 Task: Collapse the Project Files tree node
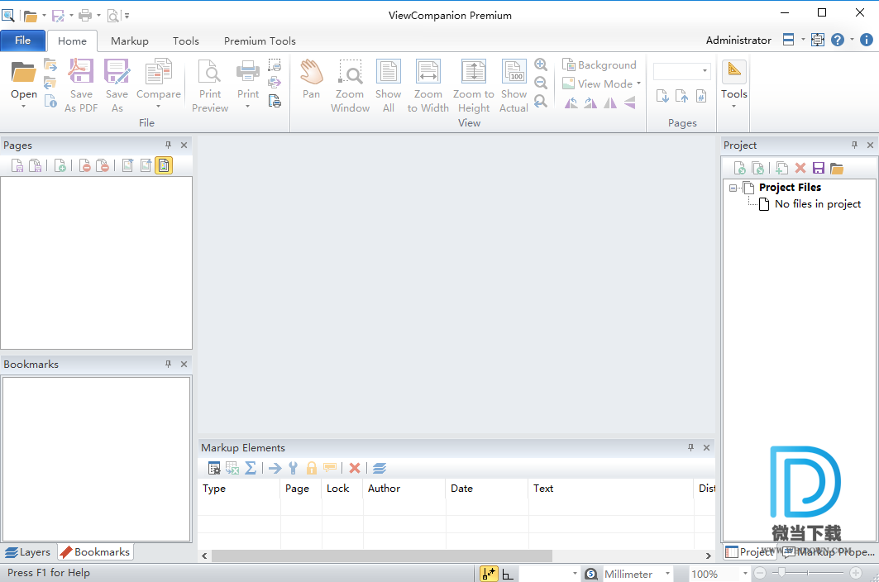click(733, 188)
